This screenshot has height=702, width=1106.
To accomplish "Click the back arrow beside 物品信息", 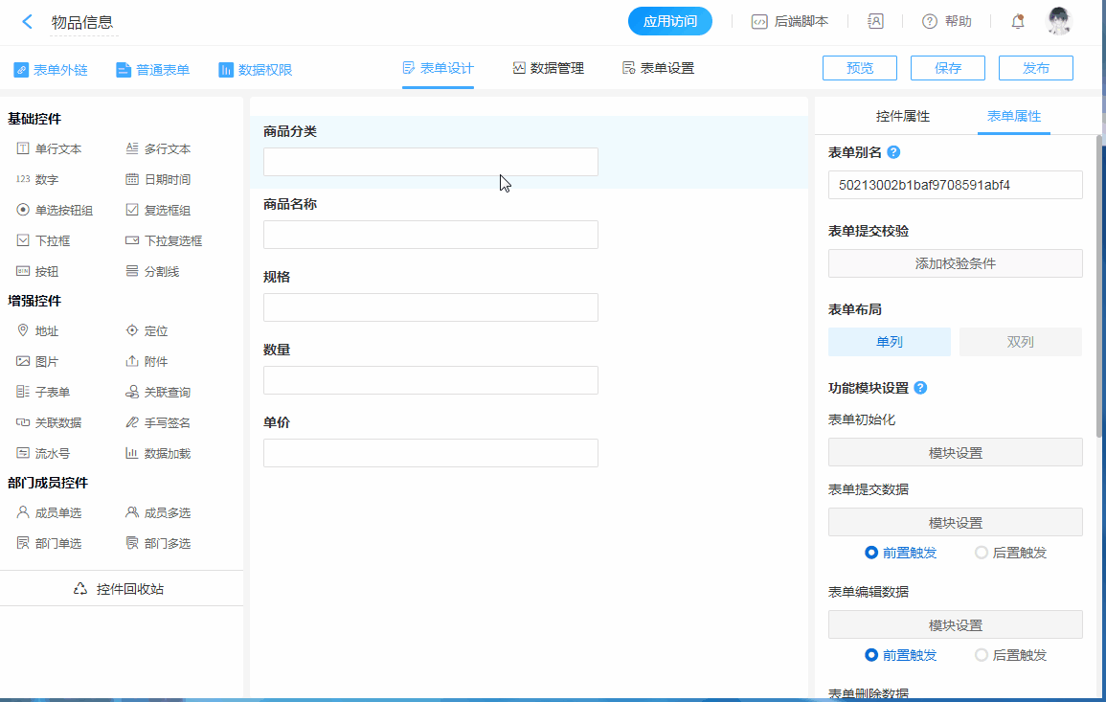I will pyautogui.click(x=27, y=21).
